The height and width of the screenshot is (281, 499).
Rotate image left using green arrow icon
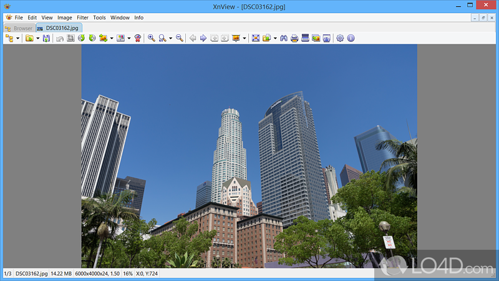[x=81, y=38]
